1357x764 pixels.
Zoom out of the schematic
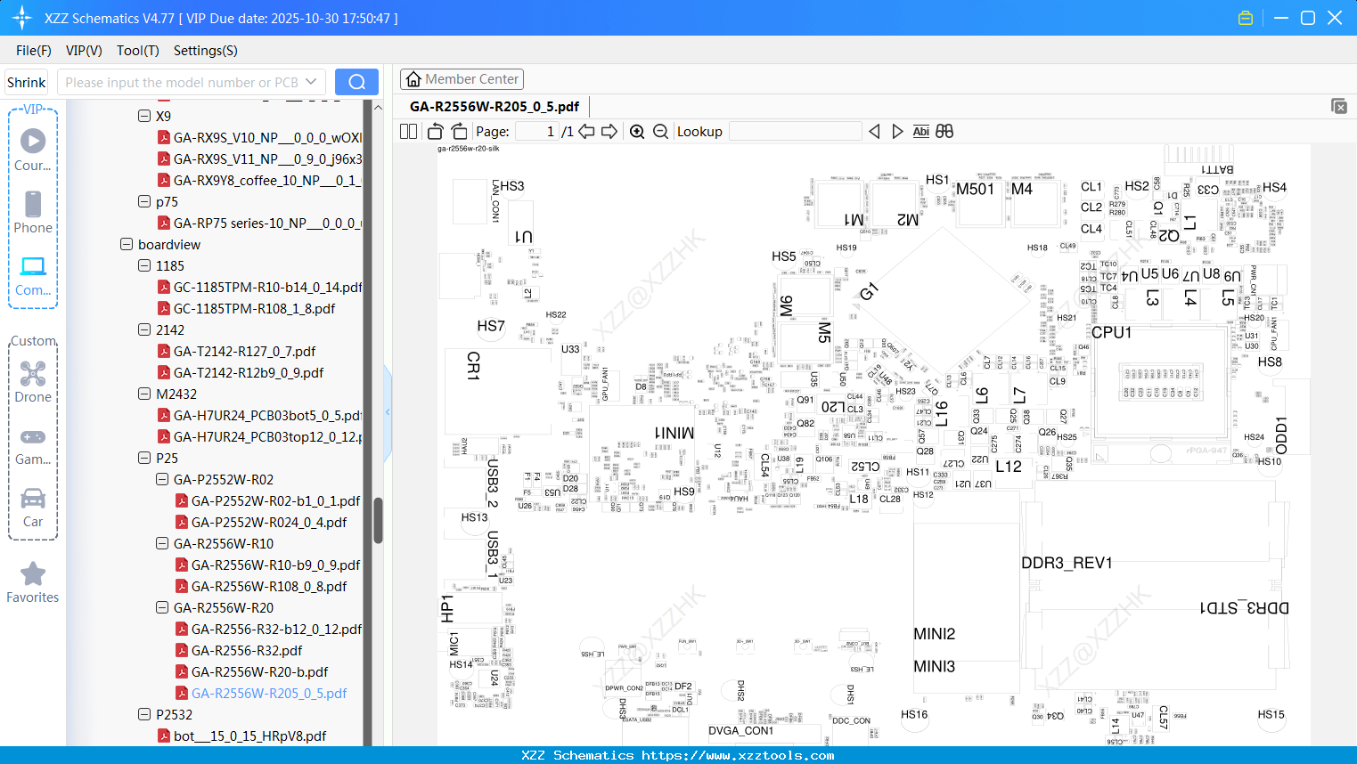[x=660, y=132]
